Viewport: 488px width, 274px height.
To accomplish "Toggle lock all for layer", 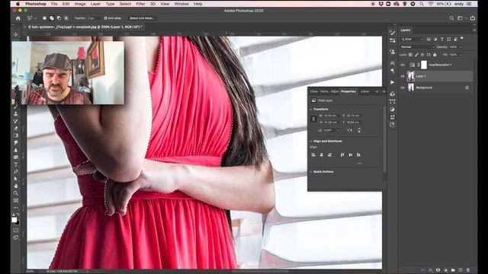I will click(435, 55).
